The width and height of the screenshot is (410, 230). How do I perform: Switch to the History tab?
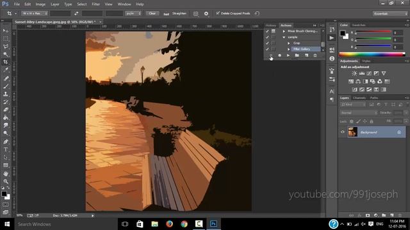point(270,26)
